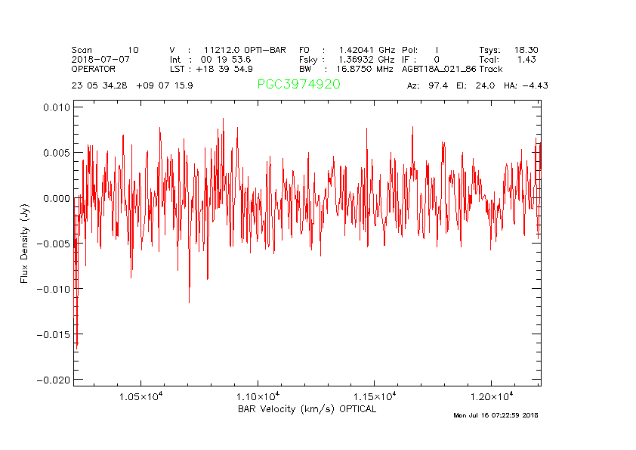Click the coordinates 23 05 34.28 text
The image size is (636, 450).
[100, 85]
